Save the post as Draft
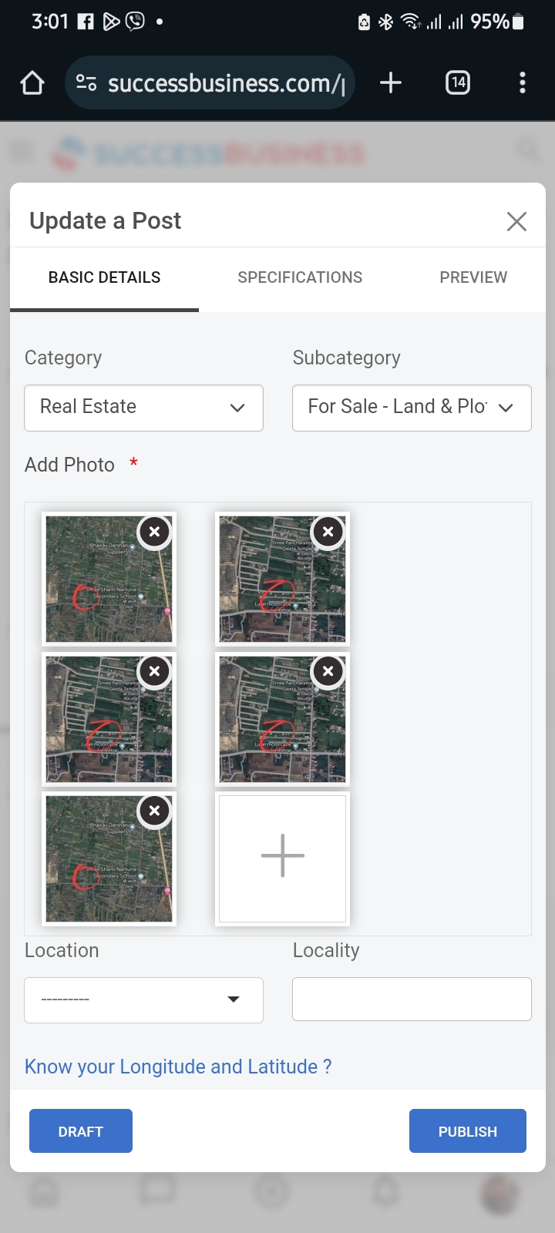The width and height of the screenshot is (555, 1233). point(81,1131)
